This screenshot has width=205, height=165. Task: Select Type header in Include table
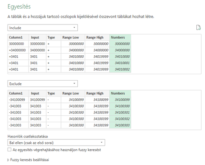[53, 37]
